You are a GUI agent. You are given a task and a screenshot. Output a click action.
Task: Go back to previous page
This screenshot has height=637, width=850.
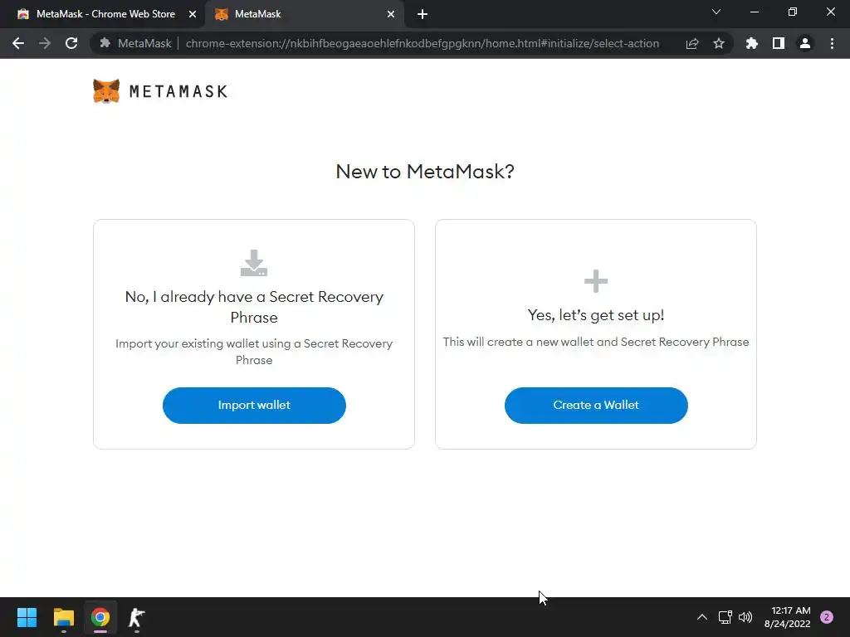(18, 43)
